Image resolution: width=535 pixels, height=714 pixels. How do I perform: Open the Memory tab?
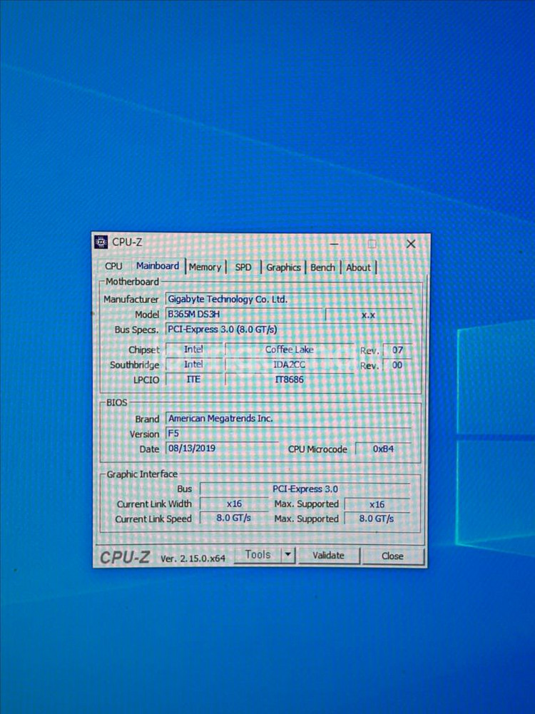(205, 267)
